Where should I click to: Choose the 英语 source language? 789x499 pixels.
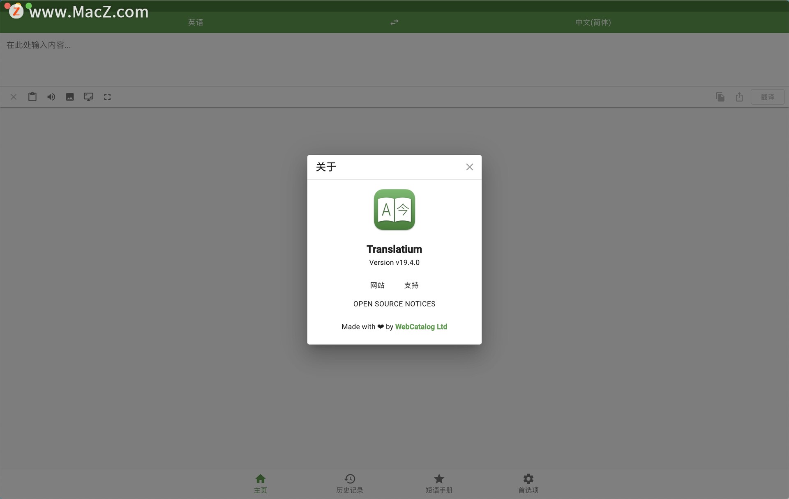point(196,23)
